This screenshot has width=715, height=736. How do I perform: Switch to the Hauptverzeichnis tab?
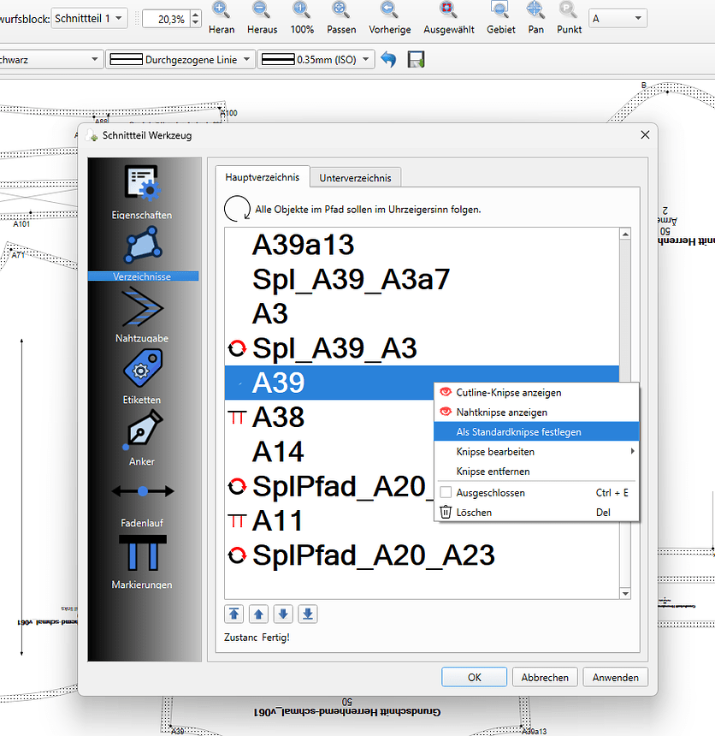click(x=263, y=177)
